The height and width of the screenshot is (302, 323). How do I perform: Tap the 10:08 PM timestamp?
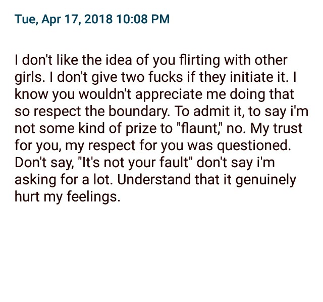point(142,19)
